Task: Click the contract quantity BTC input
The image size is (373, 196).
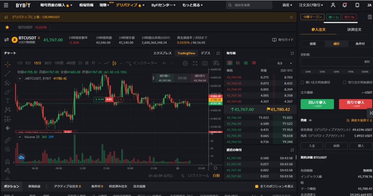Action: (x=336, y=62)
